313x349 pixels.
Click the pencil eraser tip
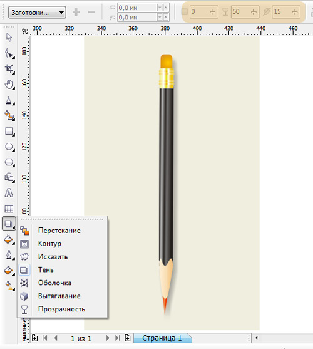(x=167, y=61)
